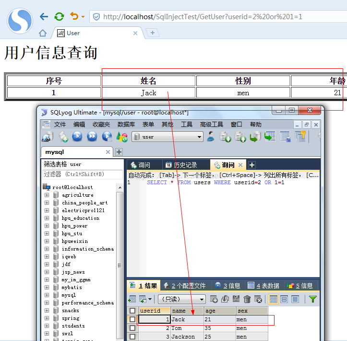
Task: Select the mysql connection tab
Action: tap(77, 152)
